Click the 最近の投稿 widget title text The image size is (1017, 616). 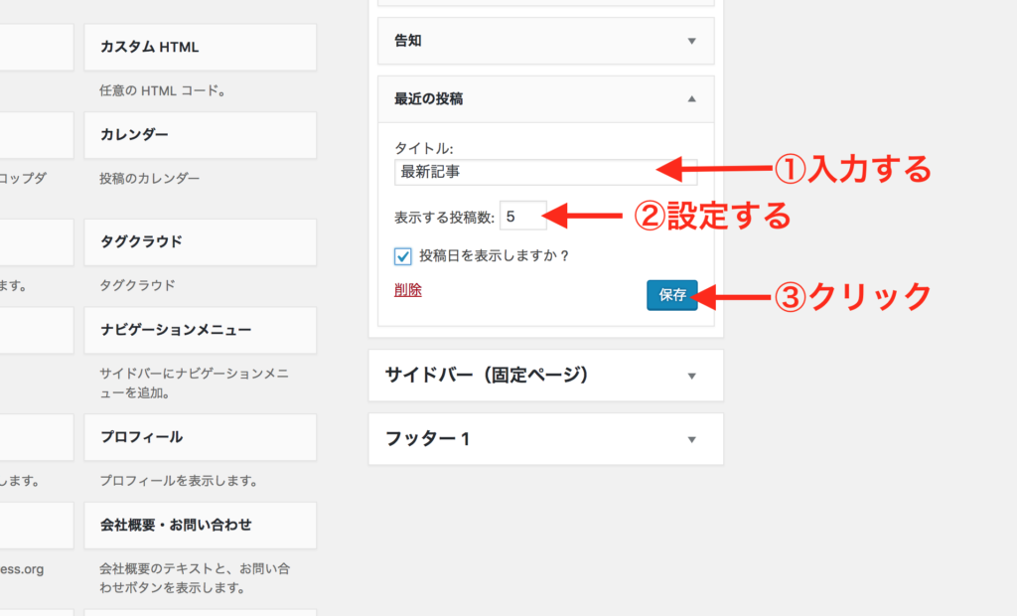(x=428, y=99)
